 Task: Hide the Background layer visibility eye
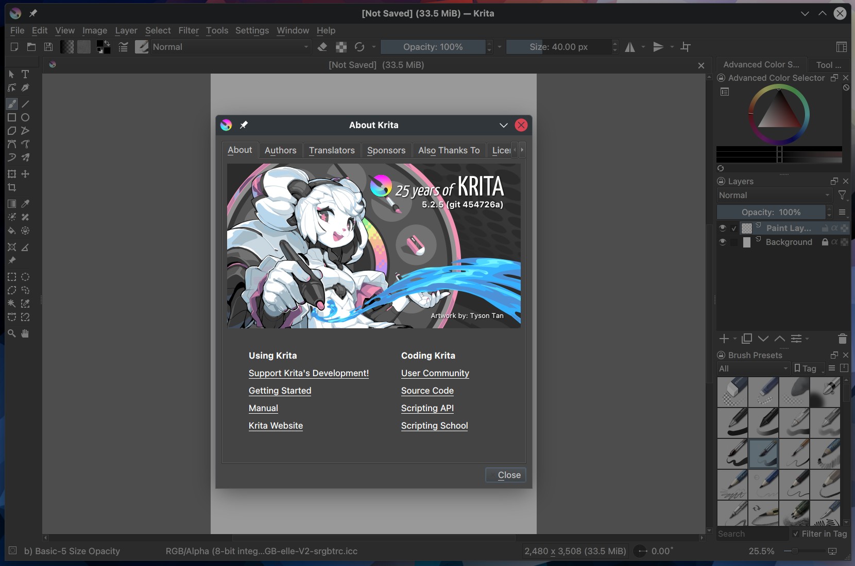[x=723, y=242]
